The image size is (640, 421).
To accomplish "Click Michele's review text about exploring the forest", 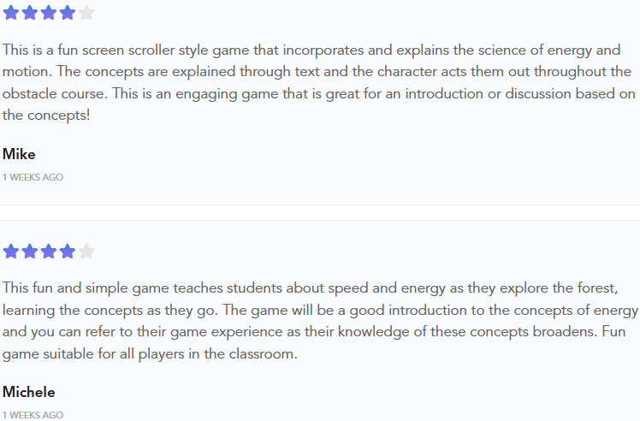I will [x=320, y=321].
